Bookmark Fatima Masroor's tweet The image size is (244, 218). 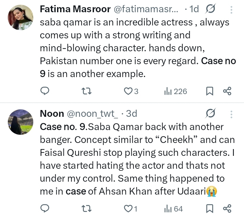click(210, 91)
